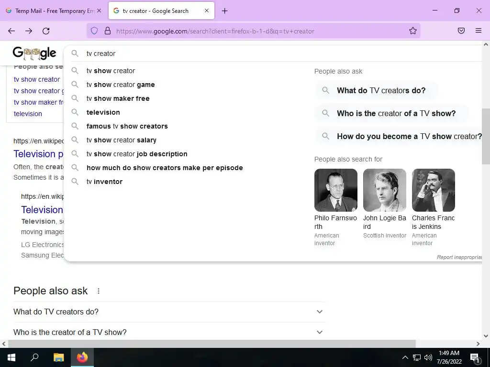The image size is (490, 367).
Task: Pick suggestion 'famous tv show creators'
Action: [x=127, y=126]
